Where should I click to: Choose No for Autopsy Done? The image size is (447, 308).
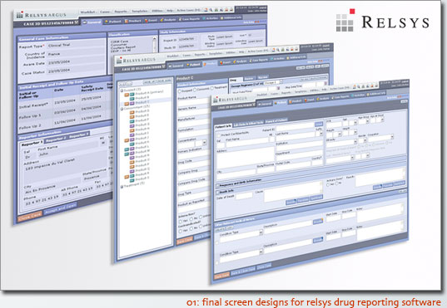(x=337, y=184)
